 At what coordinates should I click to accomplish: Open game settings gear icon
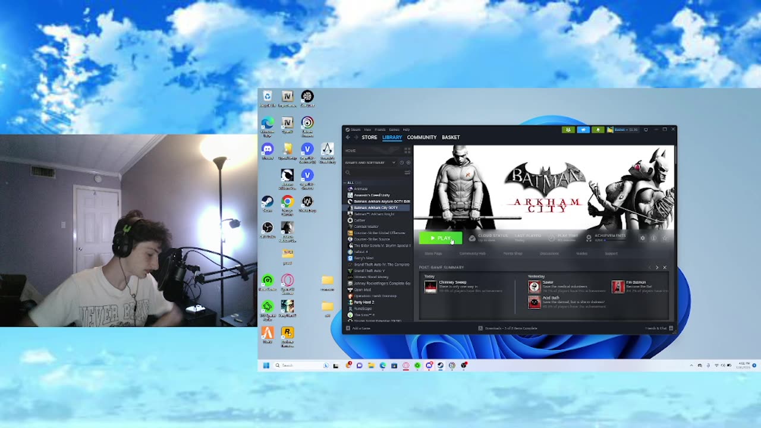643,238
